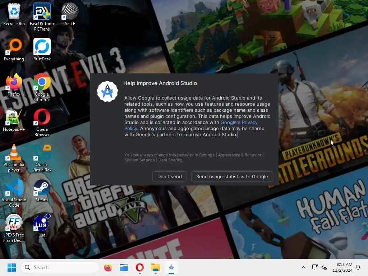Screen dimensions: 368x276
Task: Select the Lua desktop shortcut
Action: 42,226
